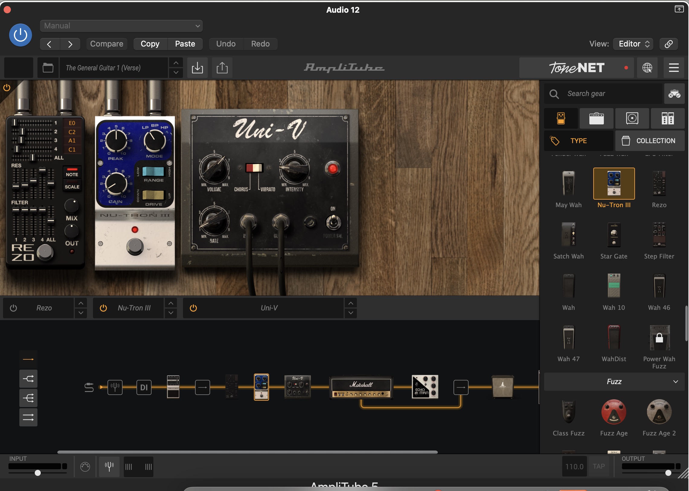The height and width of the screenshot is (491, 689).
Task: Select Uni-V pedal in signal chain
Action: pos(297,387)
